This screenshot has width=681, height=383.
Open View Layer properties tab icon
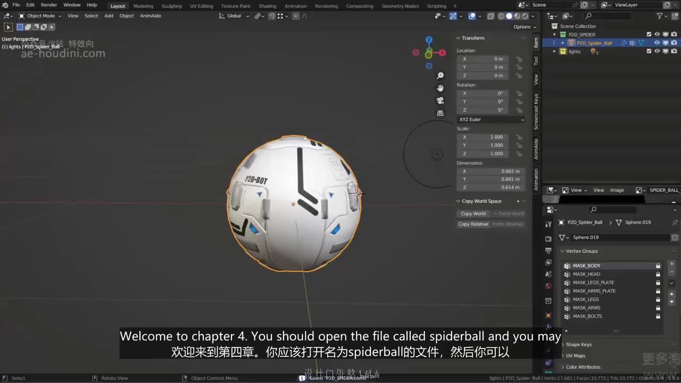click(548, 262)
